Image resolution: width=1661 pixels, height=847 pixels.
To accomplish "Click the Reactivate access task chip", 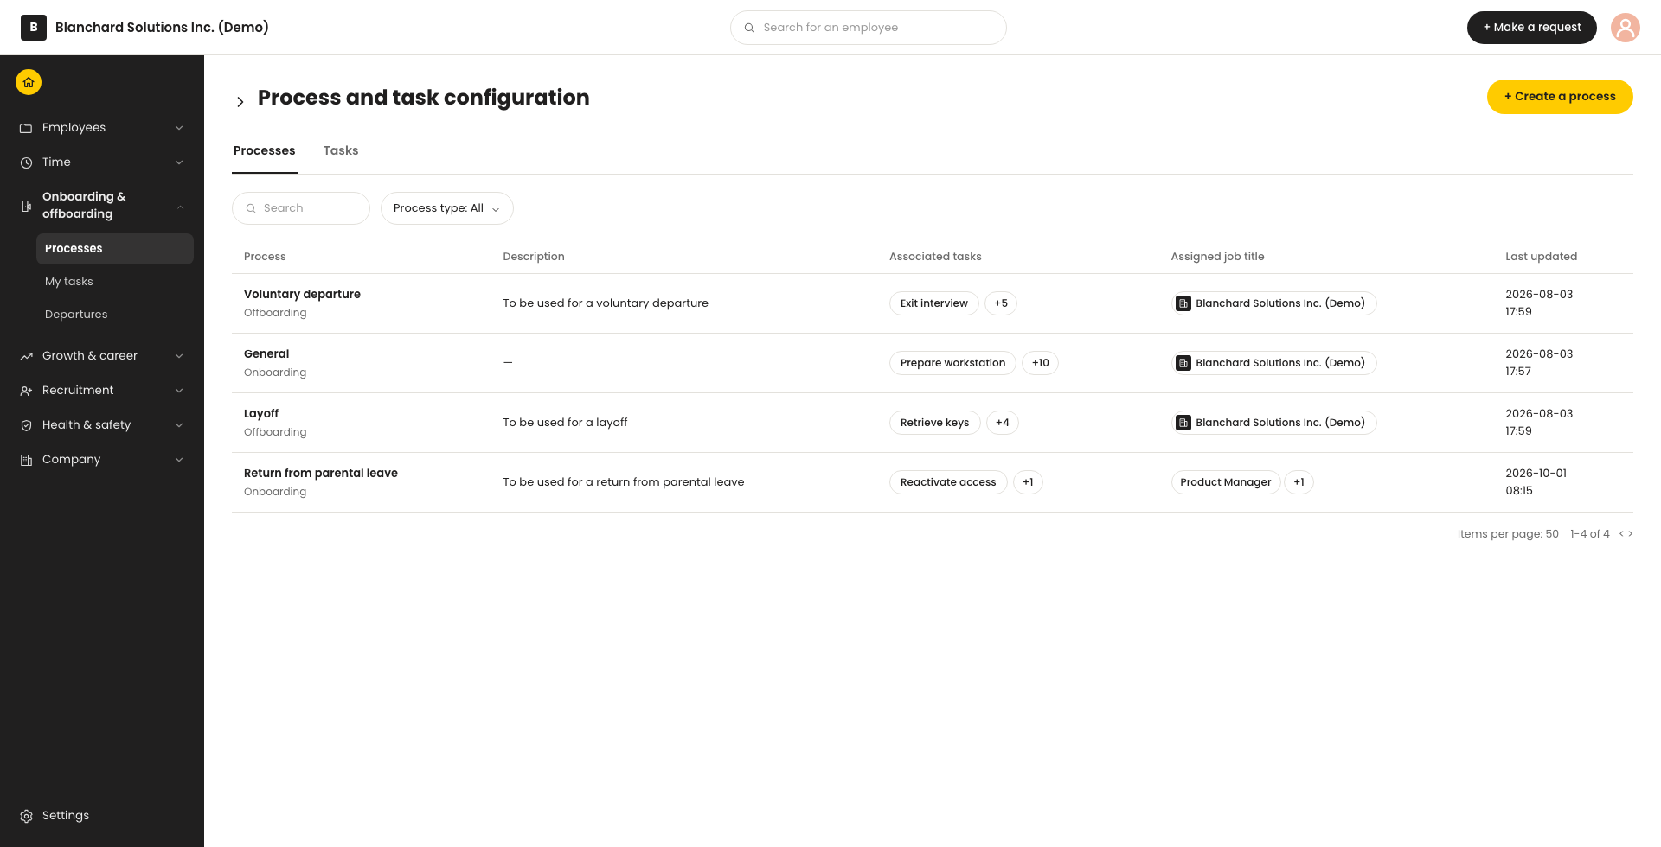I will [948, 482].
